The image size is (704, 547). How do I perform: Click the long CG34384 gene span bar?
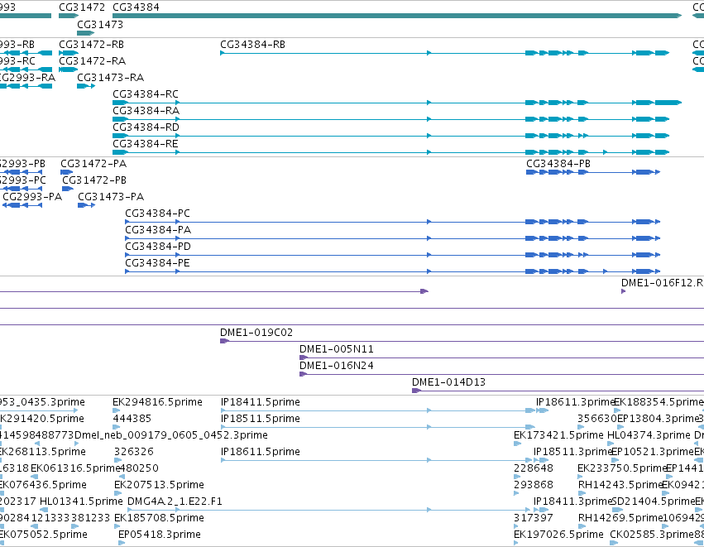(x=397, y=16)
